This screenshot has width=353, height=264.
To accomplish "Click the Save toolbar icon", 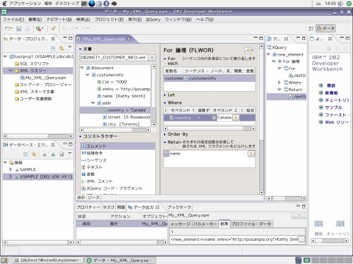I will tap(19, 29).
